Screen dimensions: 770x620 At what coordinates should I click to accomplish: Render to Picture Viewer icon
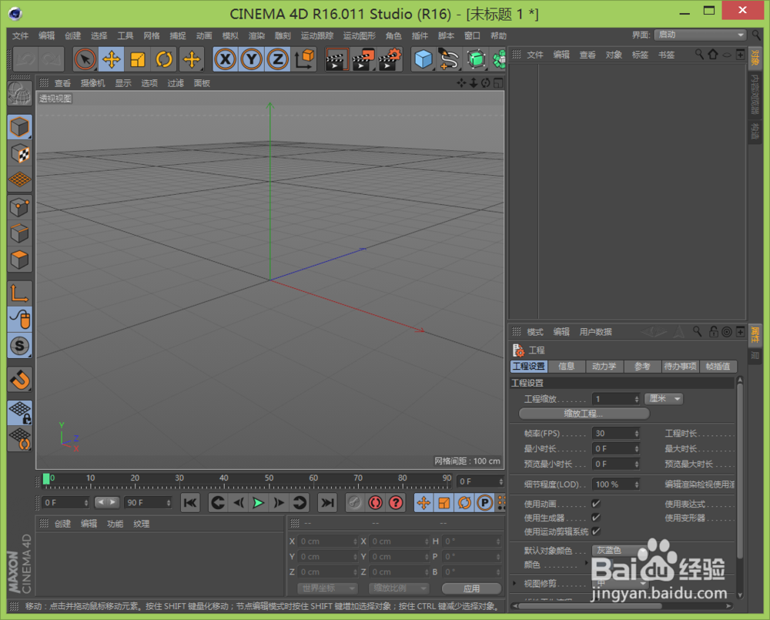coord(363,59)
